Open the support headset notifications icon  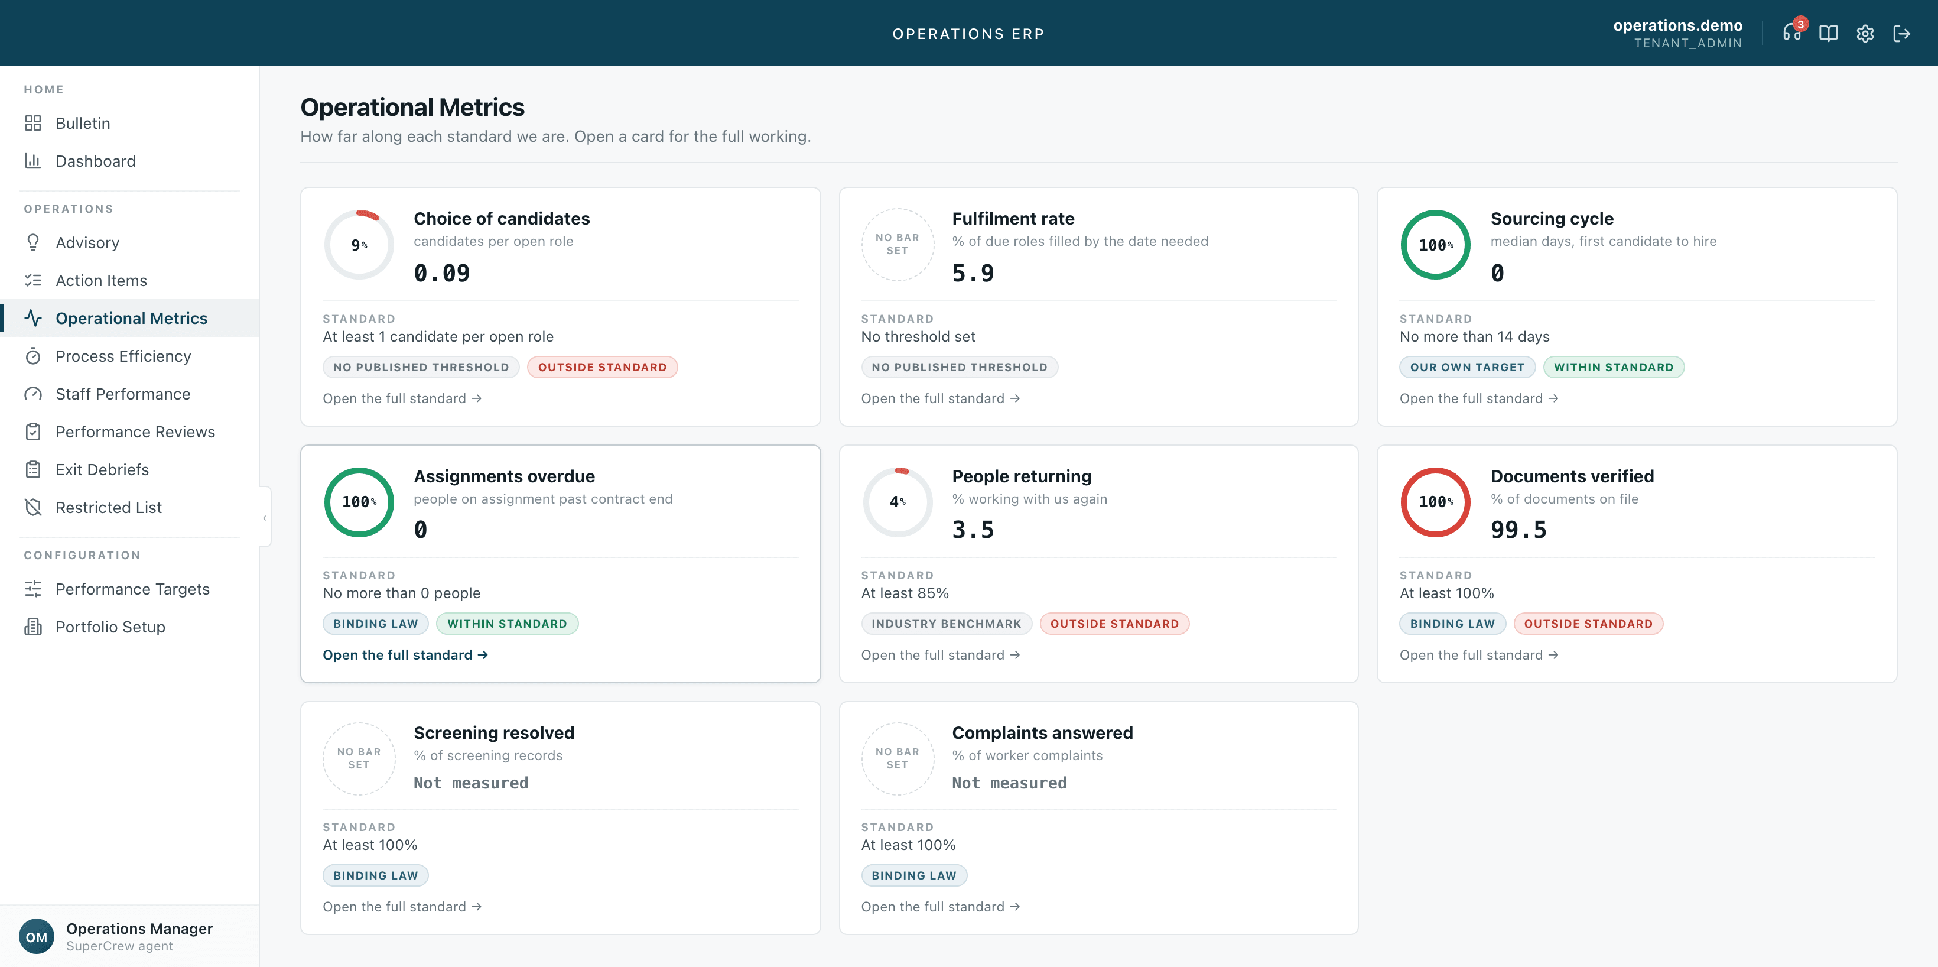pyautogui.click(x=1791, y=33)
